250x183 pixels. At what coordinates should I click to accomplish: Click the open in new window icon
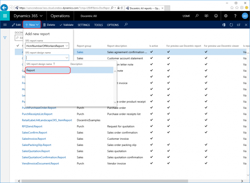239,25
